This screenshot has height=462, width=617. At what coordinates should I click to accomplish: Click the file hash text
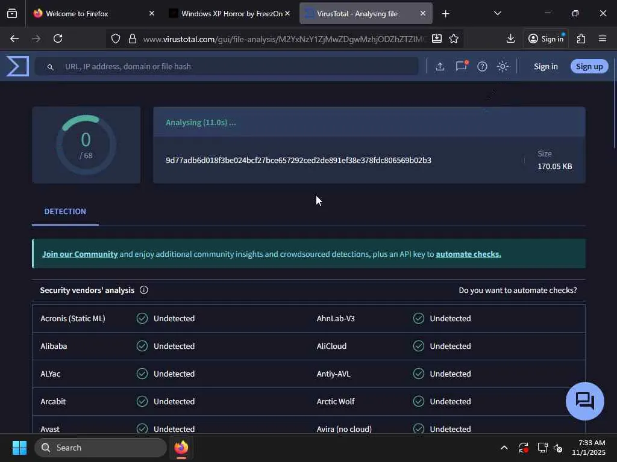tap(298, 160)
